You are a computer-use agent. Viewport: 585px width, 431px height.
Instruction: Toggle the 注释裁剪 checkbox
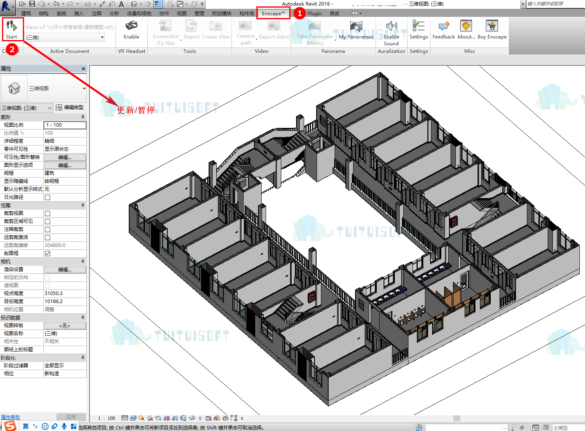[x=47, y=229]
